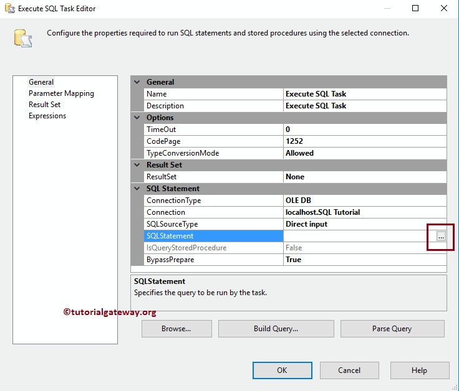Click the Parse Query button
The height and width of the screenshot is (391, 459).
click(x=392, y=329)
